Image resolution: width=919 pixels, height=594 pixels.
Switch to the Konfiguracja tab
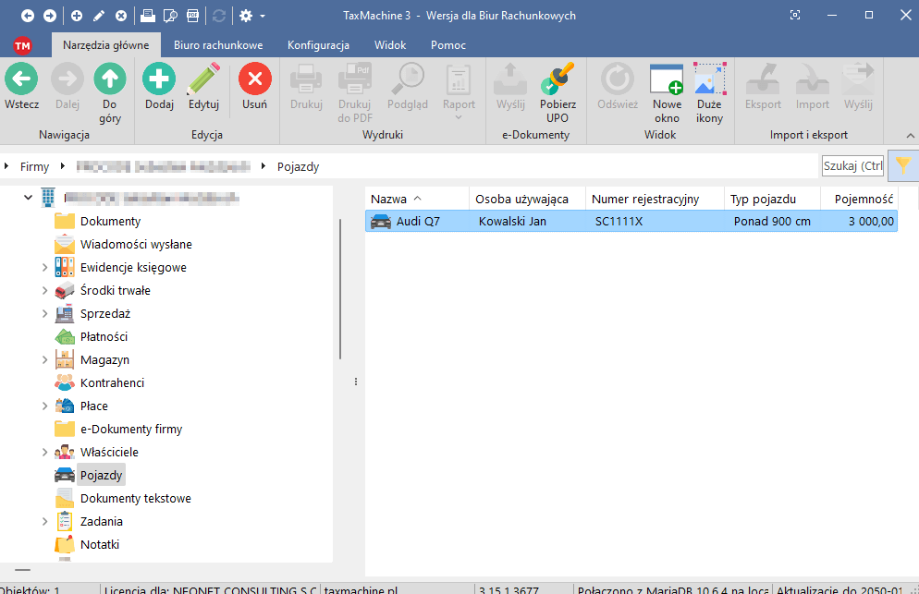coord(318,44)
